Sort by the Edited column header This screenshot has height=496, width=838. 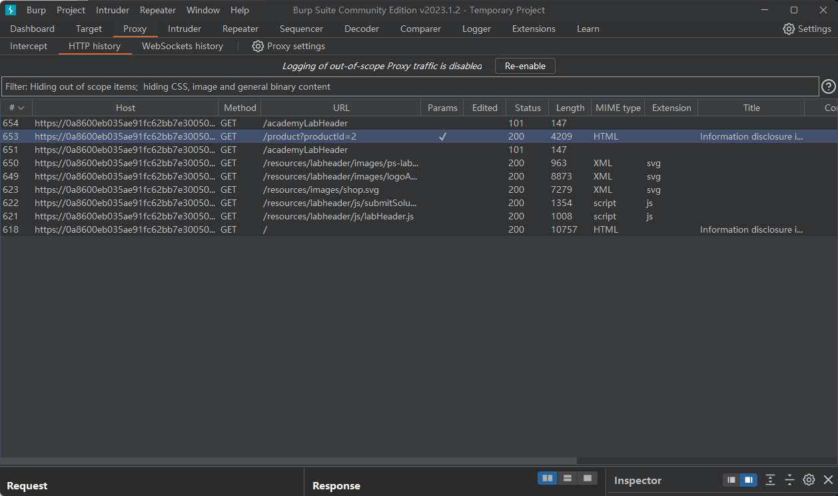click(x=485, y=108)
